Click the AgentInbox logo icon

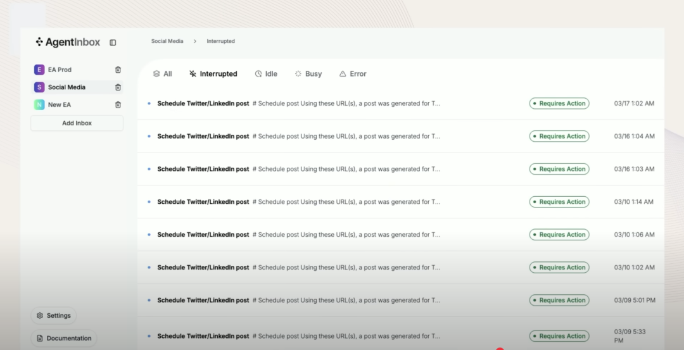[39, 42]
